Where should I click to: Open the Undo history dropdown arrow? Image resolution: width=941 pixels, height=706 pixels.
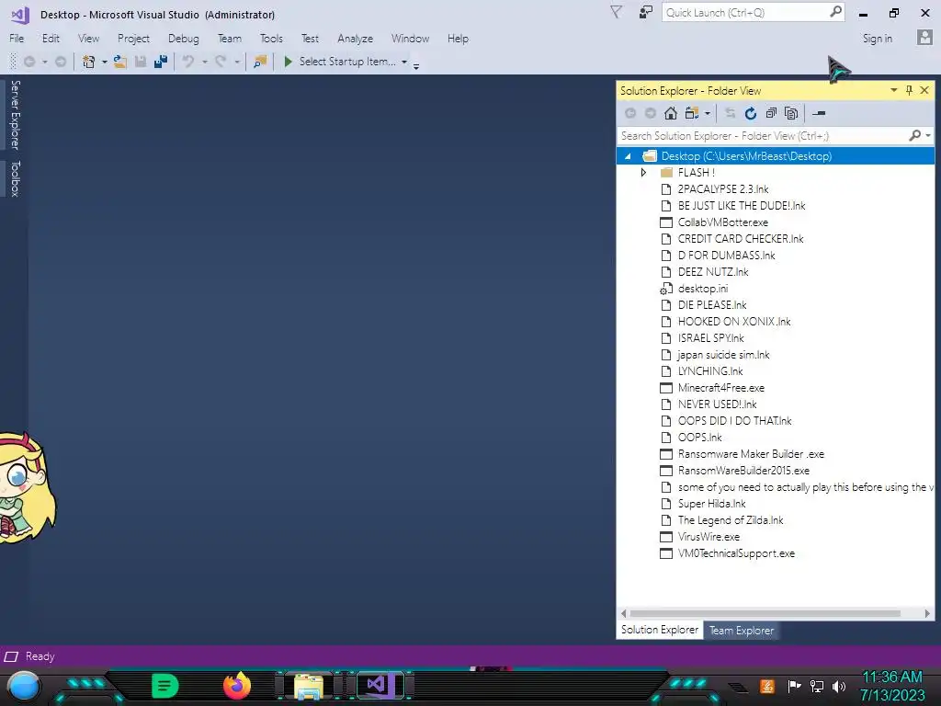pos(205,62)
